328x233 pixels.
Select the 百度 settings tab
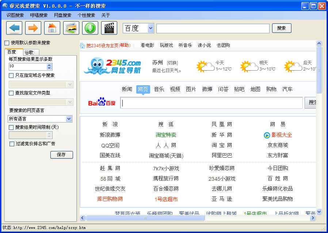tap(13, 52)
